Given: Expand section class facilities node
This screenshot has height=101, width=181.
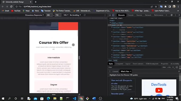Looking at the screenshot, I should click(x=112, y=41).
